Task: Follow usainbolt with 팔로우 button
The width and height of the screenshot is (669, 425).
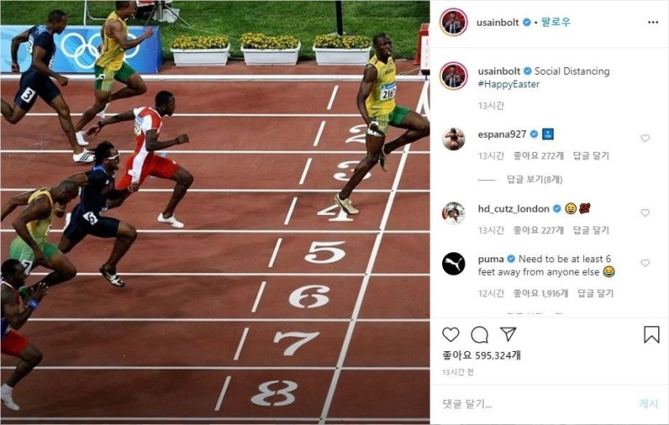Action: coord(555,22)
